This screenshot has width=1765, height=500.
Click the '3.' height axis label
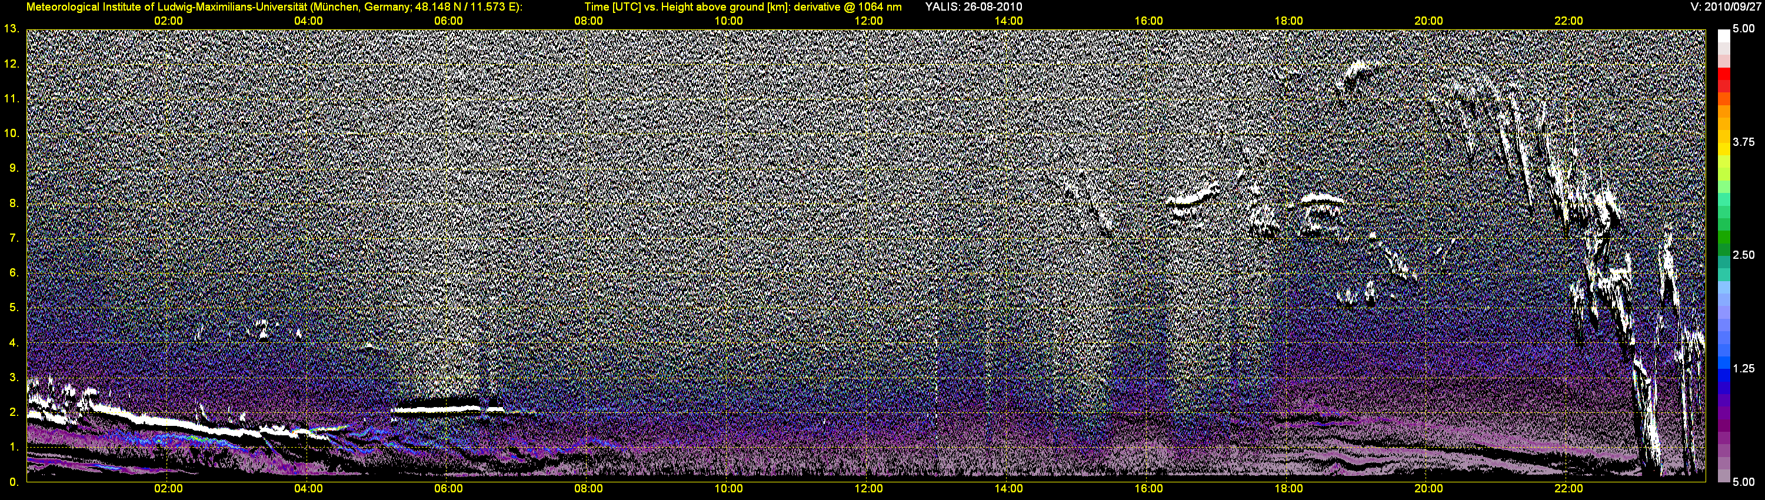click(x=14, y=376)
